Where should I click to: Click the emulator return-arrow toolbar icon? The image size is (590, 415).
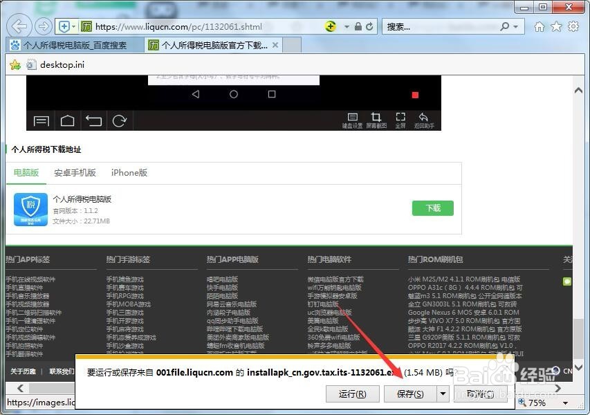(93, 121)
